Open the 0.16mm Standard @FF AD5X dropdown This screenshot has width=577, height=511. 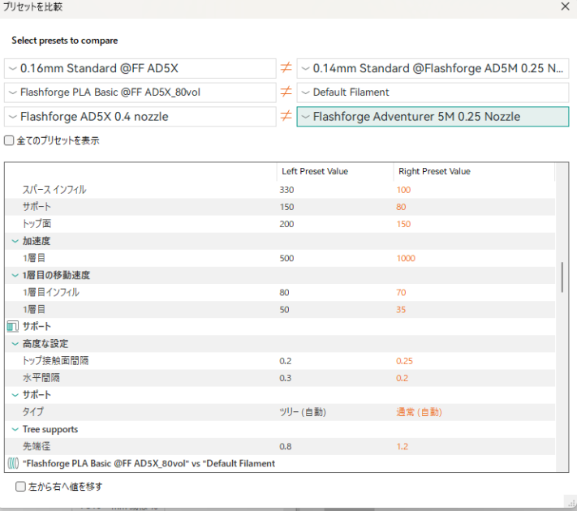click(140, 68)
